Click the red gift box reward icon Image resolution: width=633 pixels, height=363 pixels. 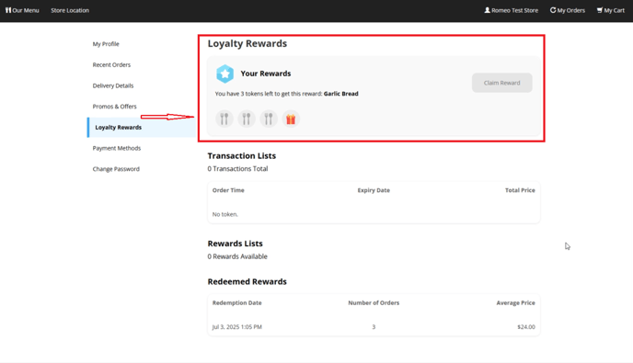(x=291, y=119)
